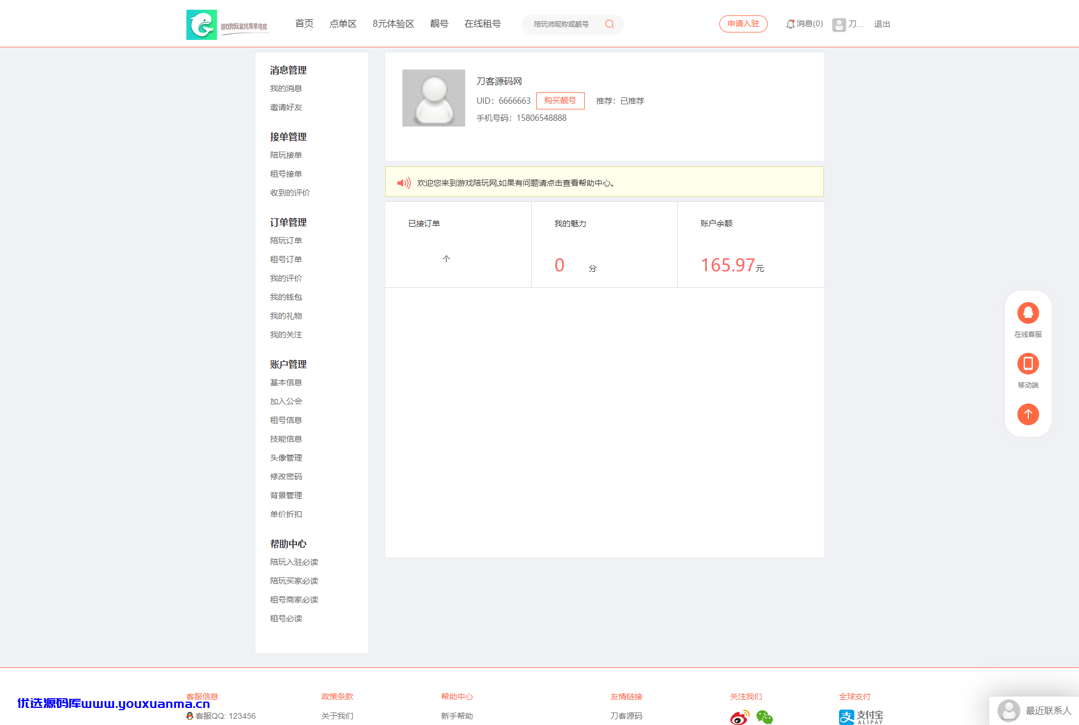Click the 退出 logout link
The height and width of the screenshot is (725, 1079).
[882, 24]
